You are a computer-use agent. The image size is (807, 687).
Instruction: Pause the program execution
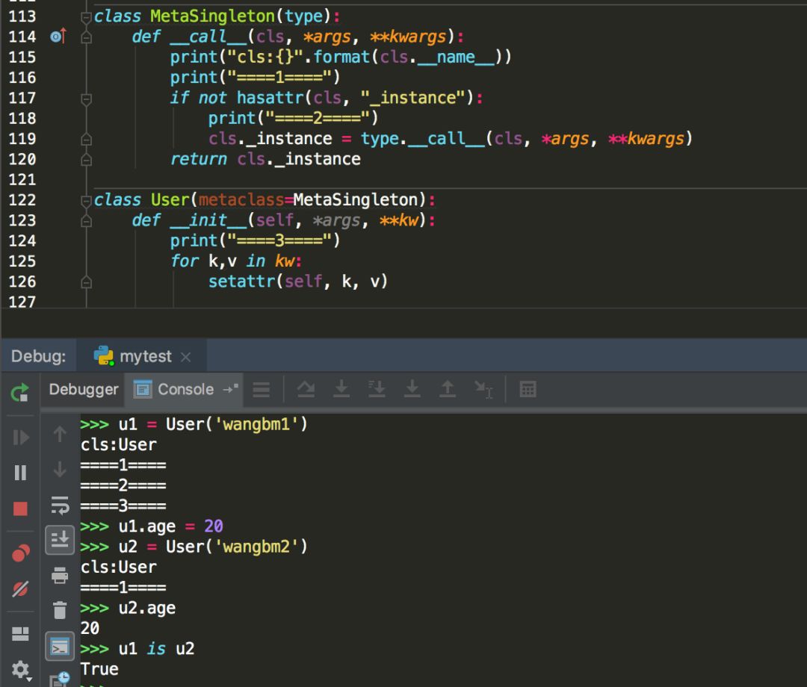[21, 473]
